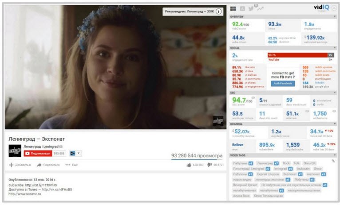
Task: Click the 'Ленинград — Экспонат' video title
Action: (x=37, y=139)
